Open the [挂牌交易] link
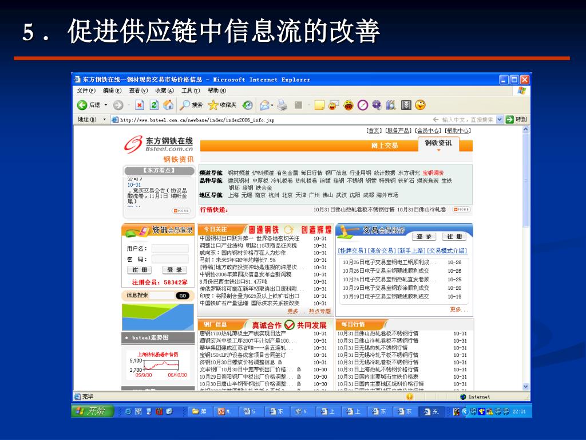 tap(353, 251)
